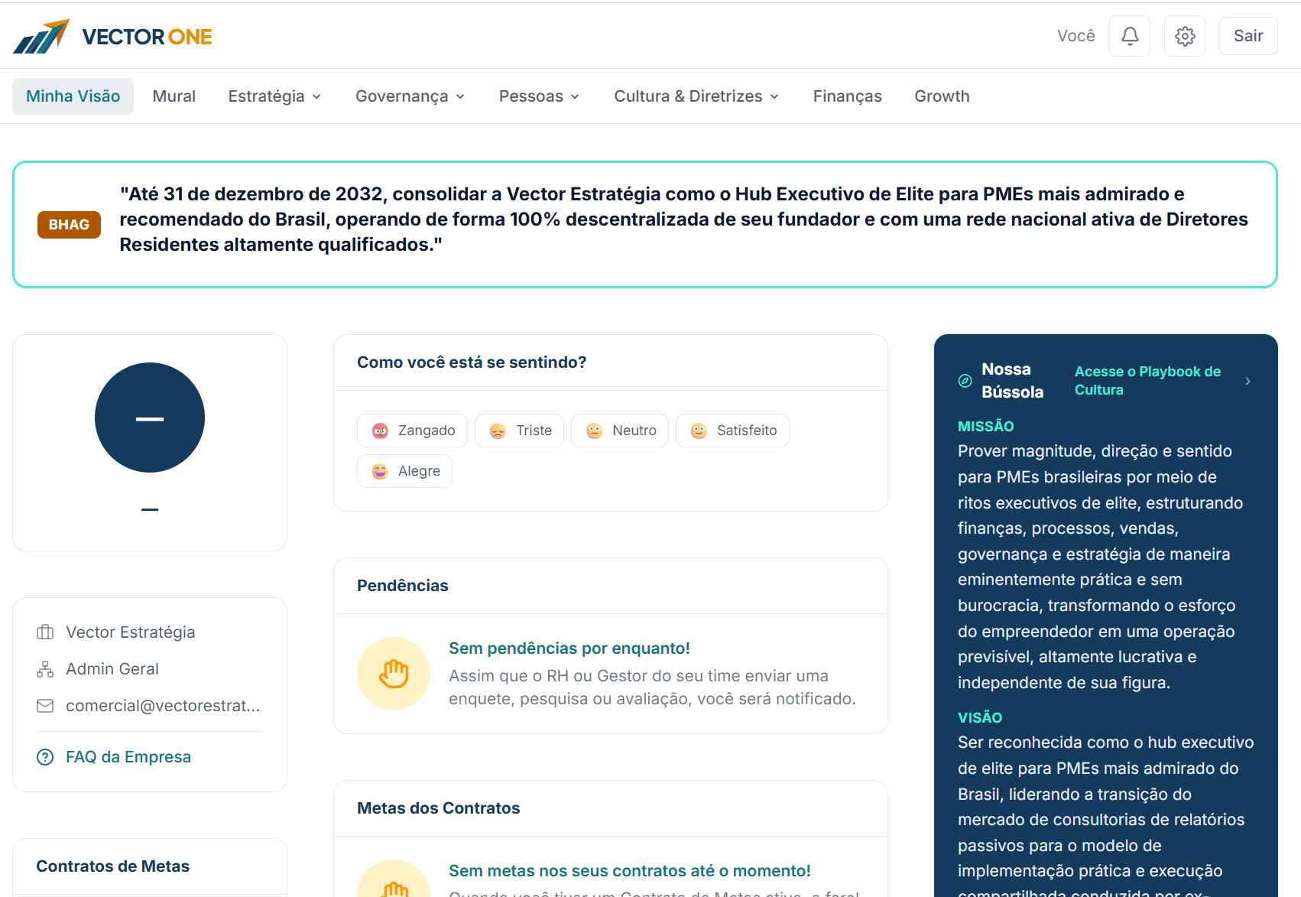Select the Satisfeito mood
Image resolution: width=1301 pixels, height=897 pixels.
(732, 431)
